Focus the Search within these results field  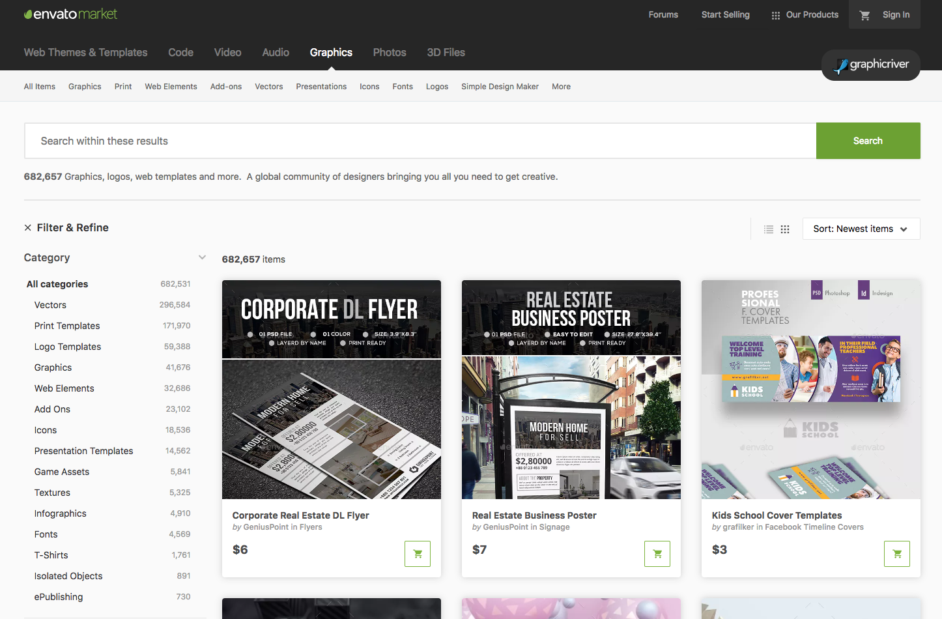(420, 141)
